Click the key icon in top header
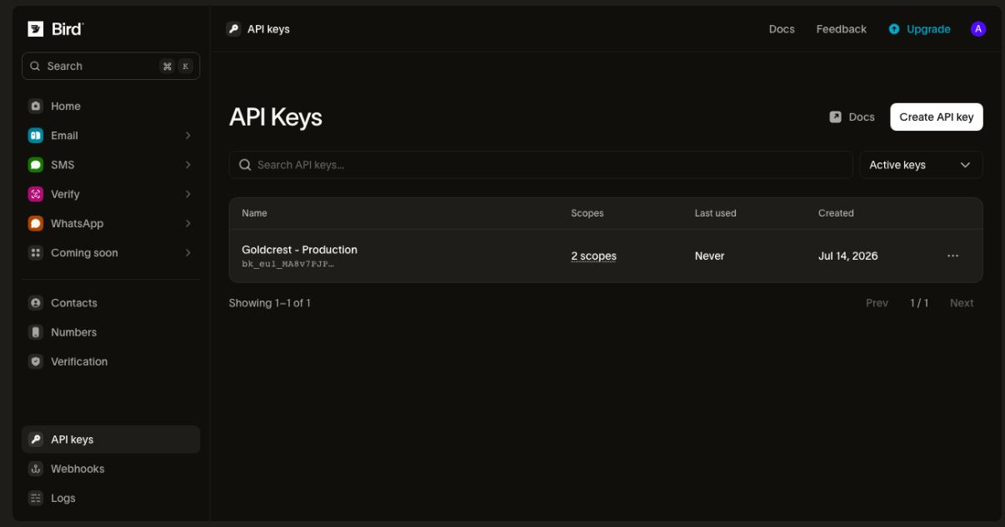 coord(233,29)
